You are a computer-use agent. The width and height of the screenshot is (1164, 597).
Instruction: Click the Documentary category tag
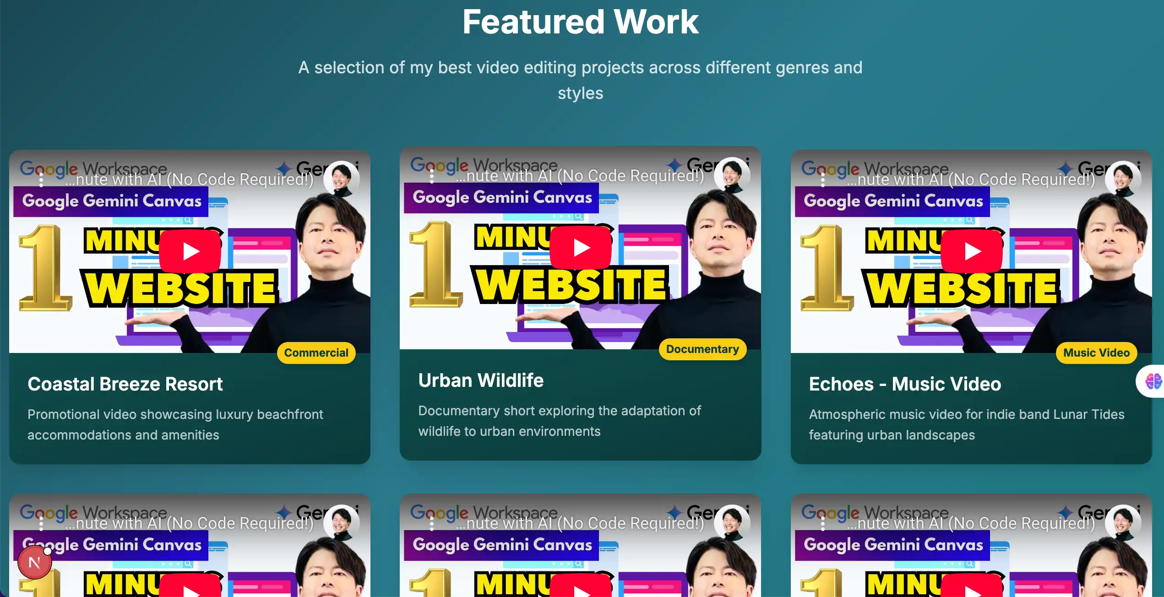pyautogui.click(x=702, y=349)
